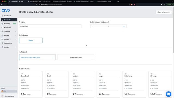
Task: Click the Compute sidebar icon
Action: click(2, 32)
